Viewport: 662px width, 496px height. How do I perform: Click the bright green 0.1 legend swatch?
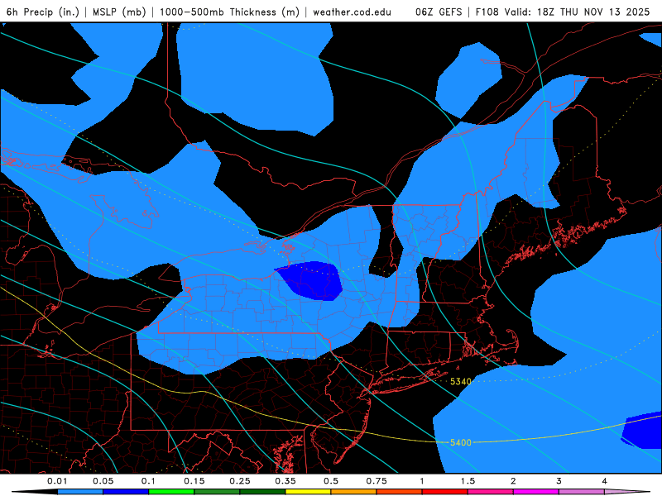[x=171, y=492]
